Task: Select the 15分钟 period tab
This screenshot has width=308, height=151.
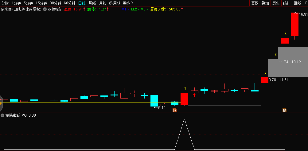Action: point(41,3)
